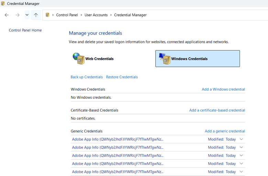Screen dimensions: 268x176
Task: Switch to Windows Credentials
Action: pyautogui.click(x=198, y=59)
